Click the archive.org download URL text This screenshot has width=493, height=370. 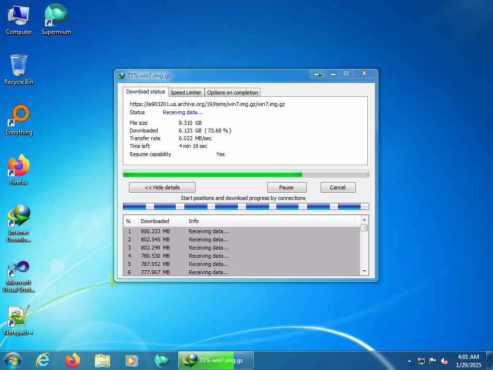[x=207, y=104]
